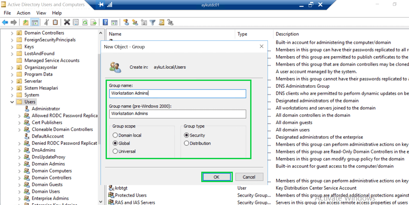The image size is (409, 205).
Task: Expand the Domain Controllers tree node
Action: (12, 33)
